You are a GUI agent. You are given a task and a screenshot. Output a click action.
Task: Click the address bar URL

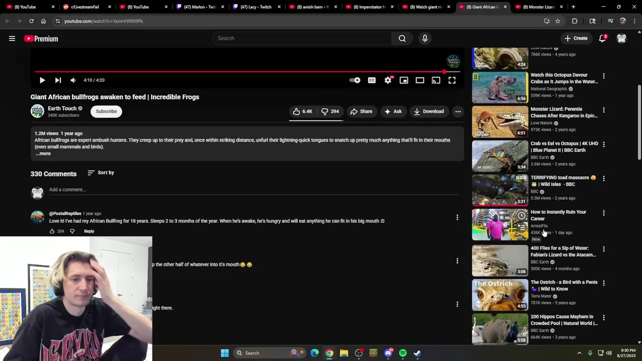(x=104, y=21)
